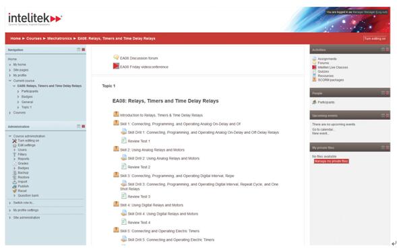Open the Review Test 1 quiz icon
Screen dimensions: 397x251
coord(124,140)
